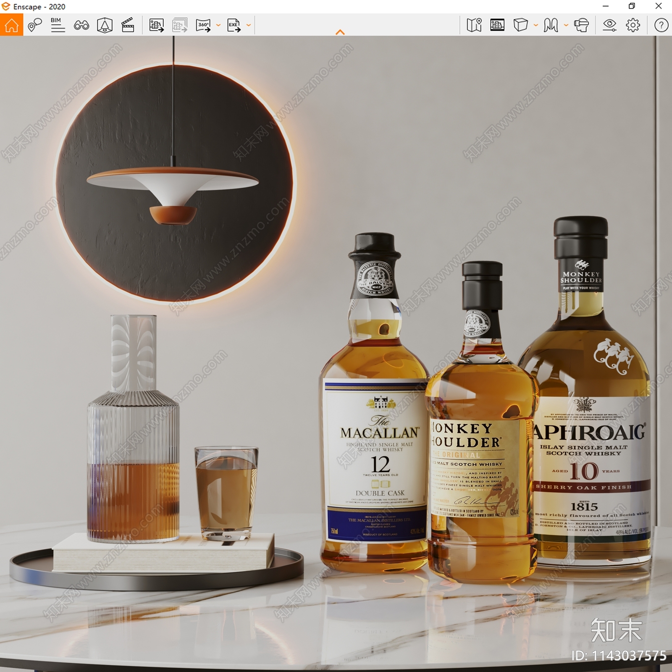Screen dimensions: 672x672
Task: Click the Enscape logo in title bar
Action: (6, 6)
